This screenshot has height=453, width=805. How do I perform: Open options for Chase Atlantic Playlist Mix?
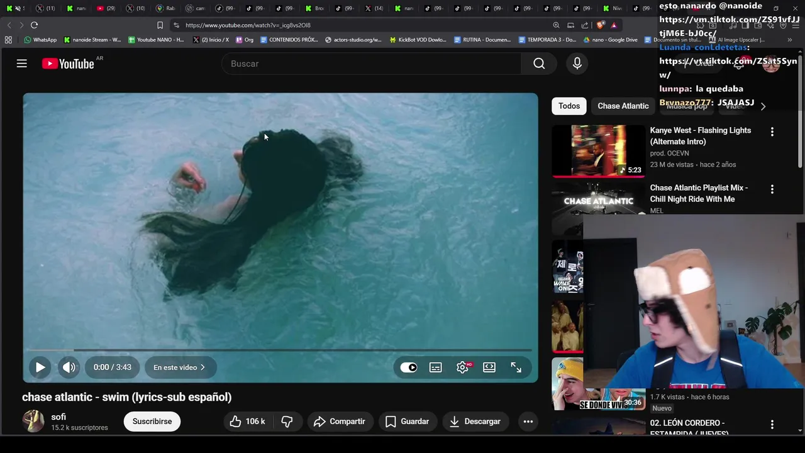pos(772,189)
